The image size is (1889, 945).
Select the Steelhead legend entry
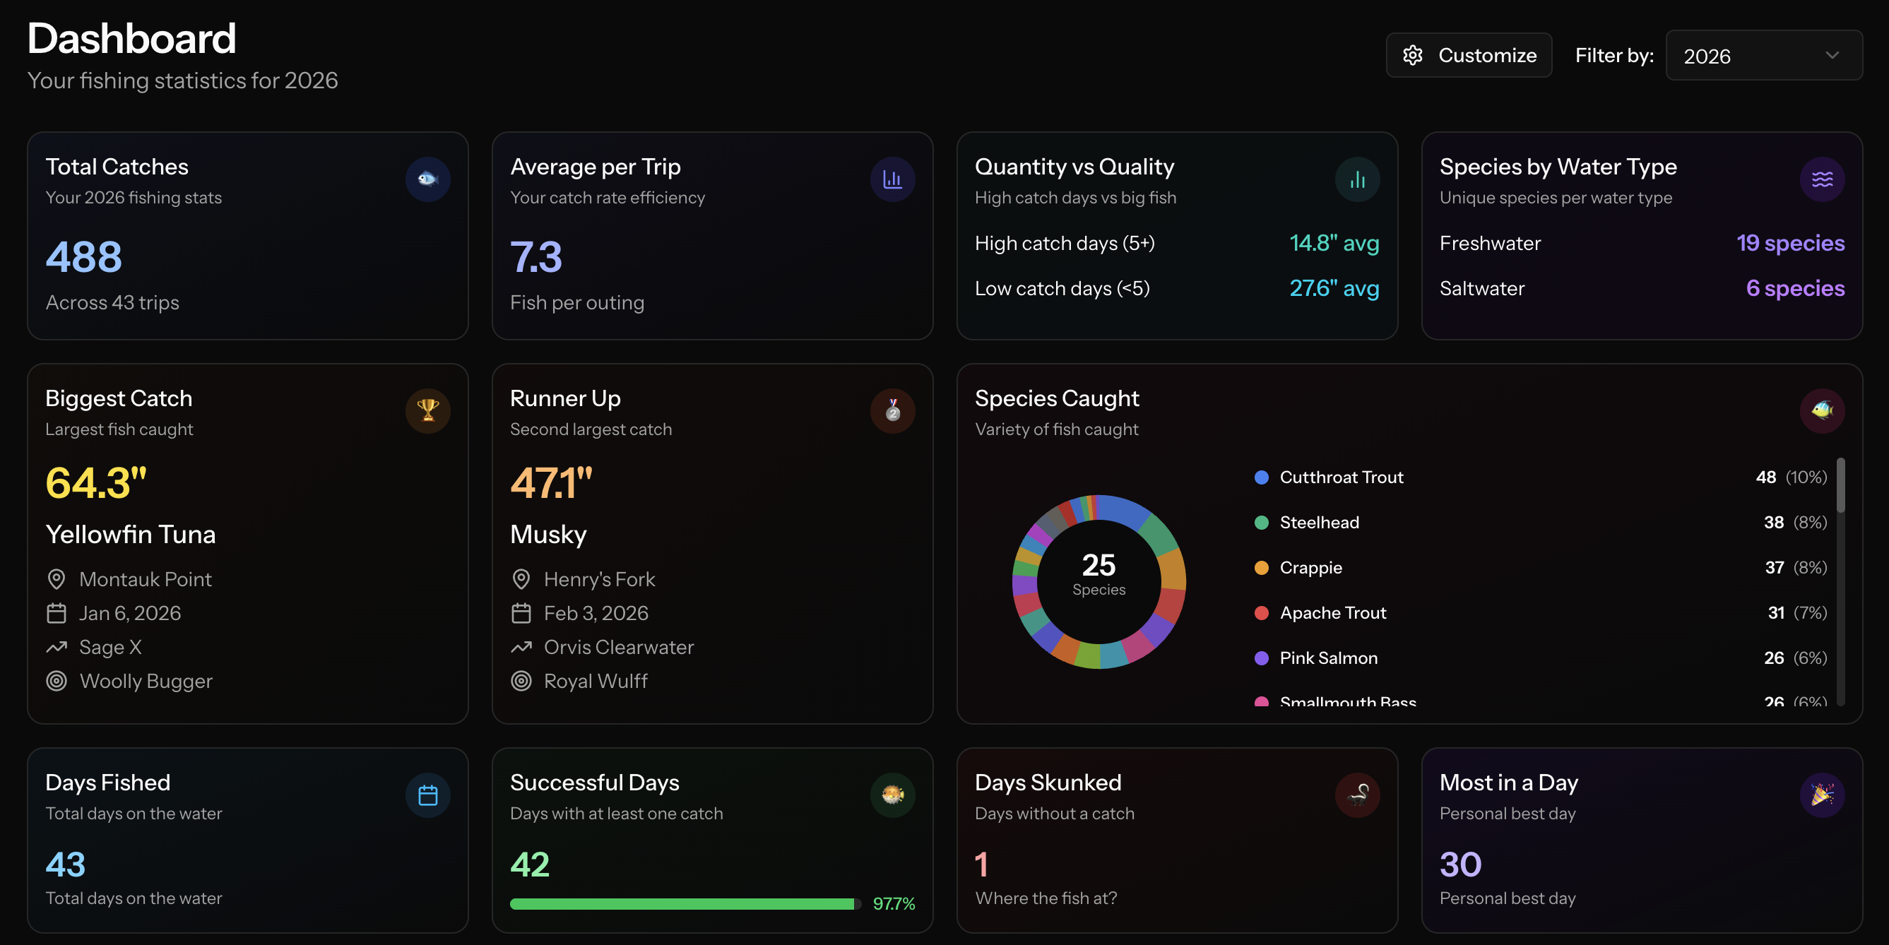click(x=1318, y=523)
